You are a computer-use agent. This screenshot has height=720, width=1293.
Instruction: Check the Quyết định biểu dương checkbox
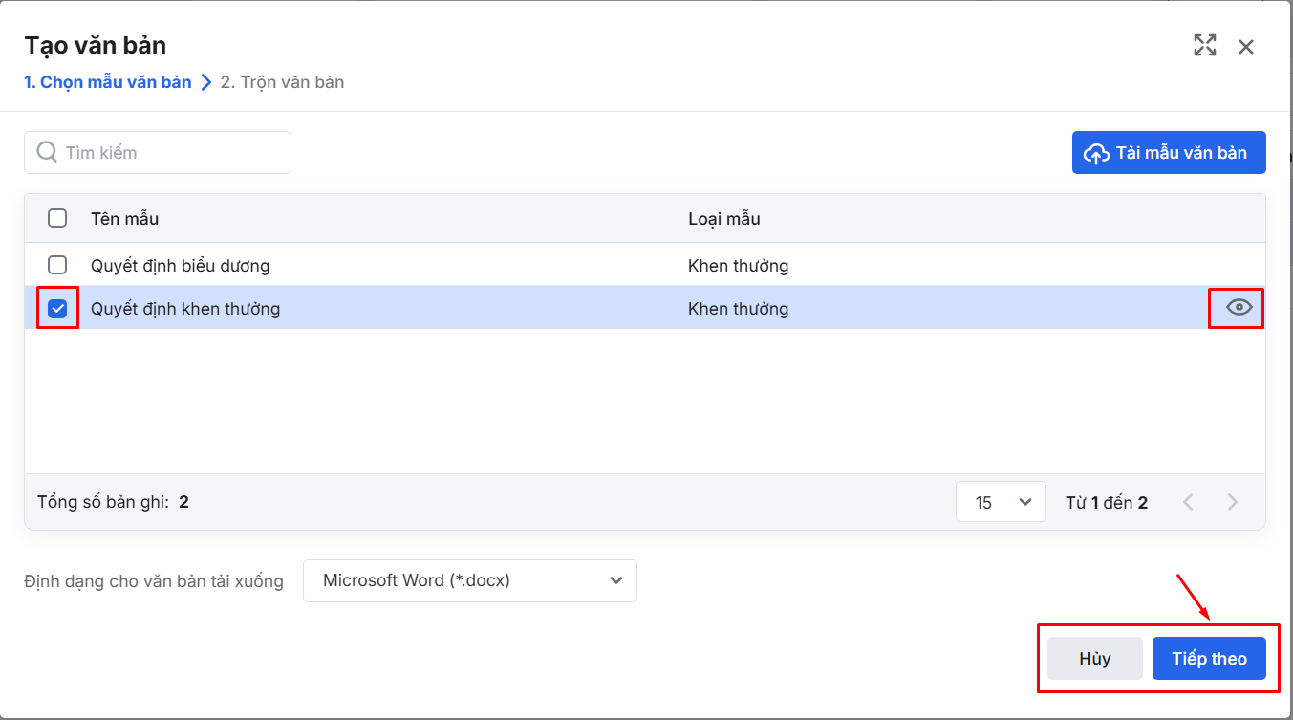click(x=57, y=265)
